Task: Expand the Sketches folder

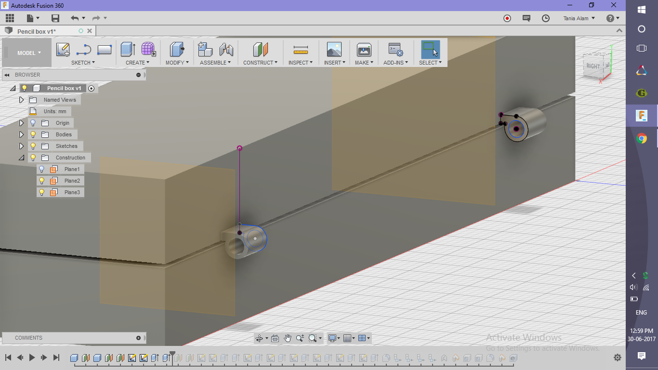Action: [x=21, y=146]
